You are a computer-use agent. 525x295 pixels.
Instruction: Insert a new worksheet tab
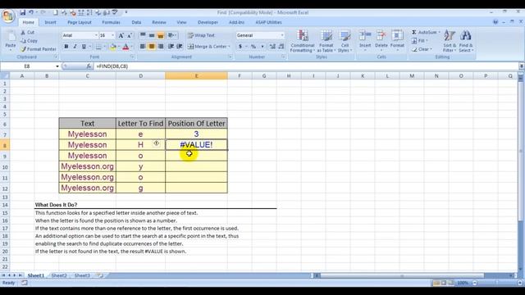coord(100,275)
